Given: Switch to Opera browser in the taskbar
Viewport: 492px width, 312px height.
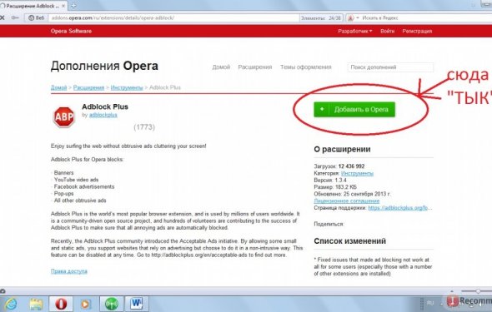Looking at the screenshot, I should click(x=61, y=304).
